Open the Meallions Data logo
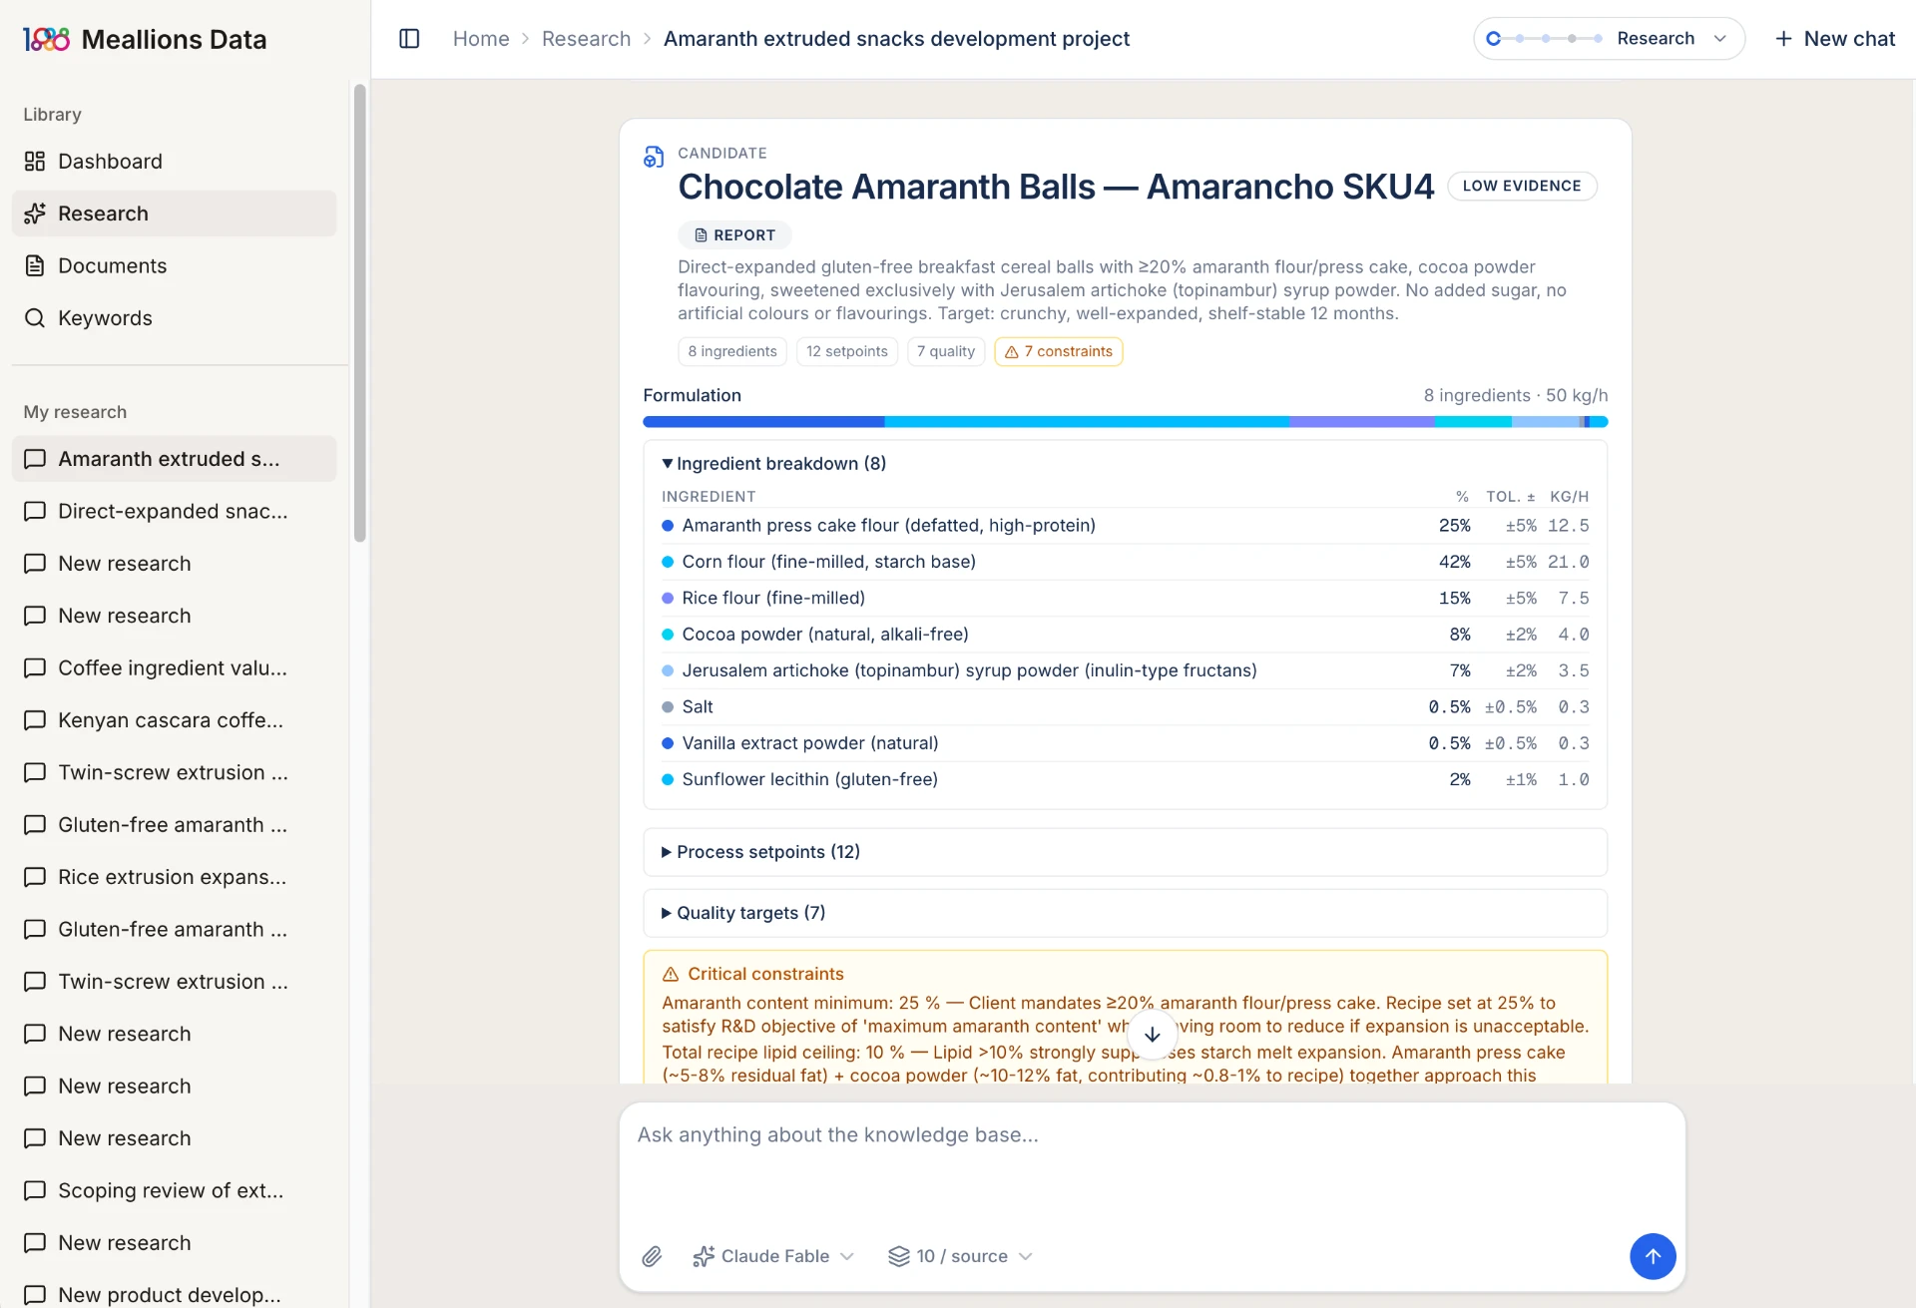The width and height of the screenshot is (1916, 1308). (x=145, y=39)
